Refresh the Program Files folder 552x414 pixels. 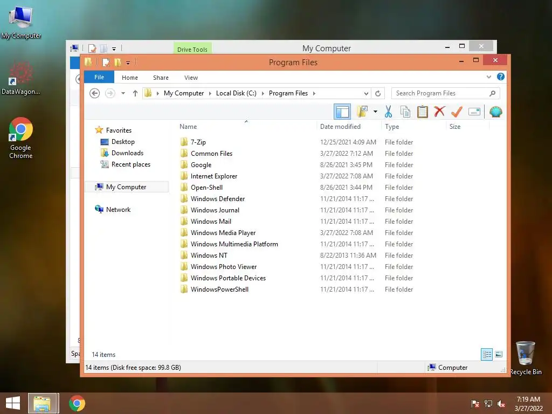[378, 93]
